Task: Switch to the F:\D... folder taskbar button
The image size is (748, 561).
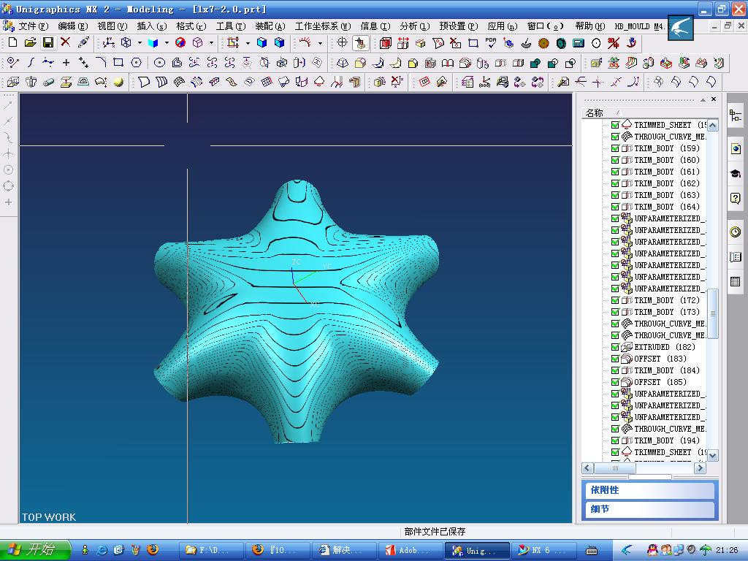Action: point(213,550)
